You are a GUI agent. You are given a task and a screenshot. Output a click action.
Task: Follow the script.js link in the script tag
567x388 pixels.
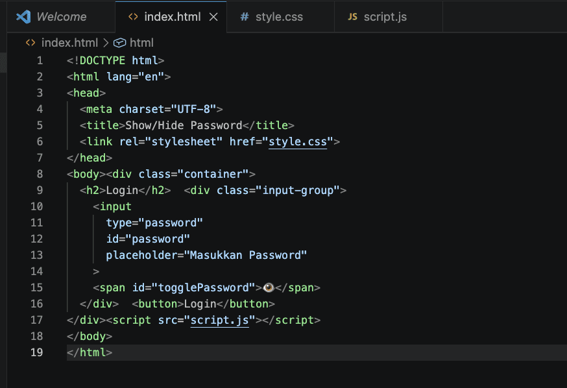220,320
